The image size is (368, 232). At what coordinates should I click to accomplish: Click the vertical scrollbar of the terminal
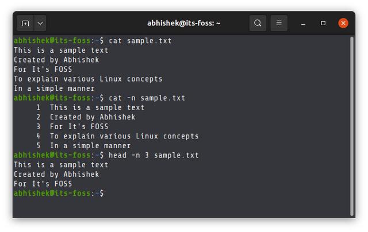point(351,126)
